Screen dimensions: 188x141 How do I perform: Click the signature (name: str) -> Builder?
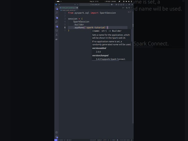[107, 31]
